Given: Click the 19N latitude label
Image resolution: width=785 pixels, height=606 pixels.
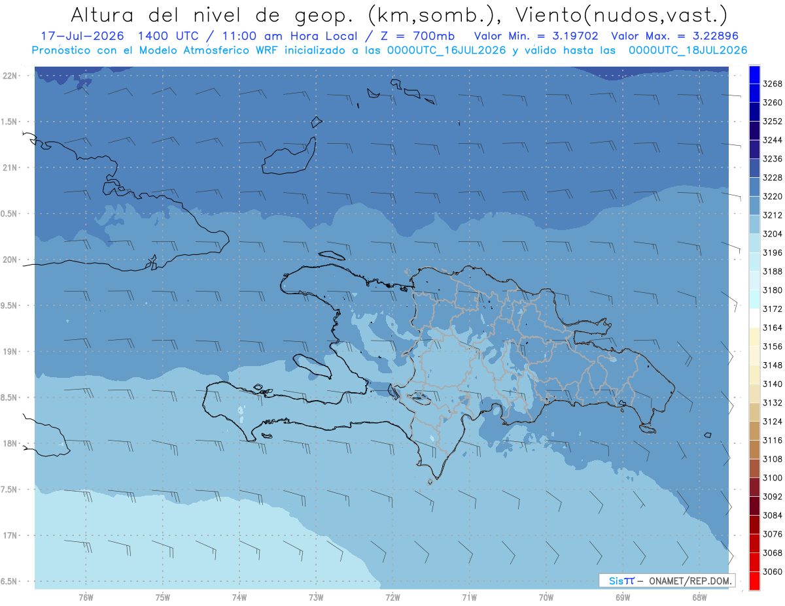Looking at the screenshot, I should 10,352.
